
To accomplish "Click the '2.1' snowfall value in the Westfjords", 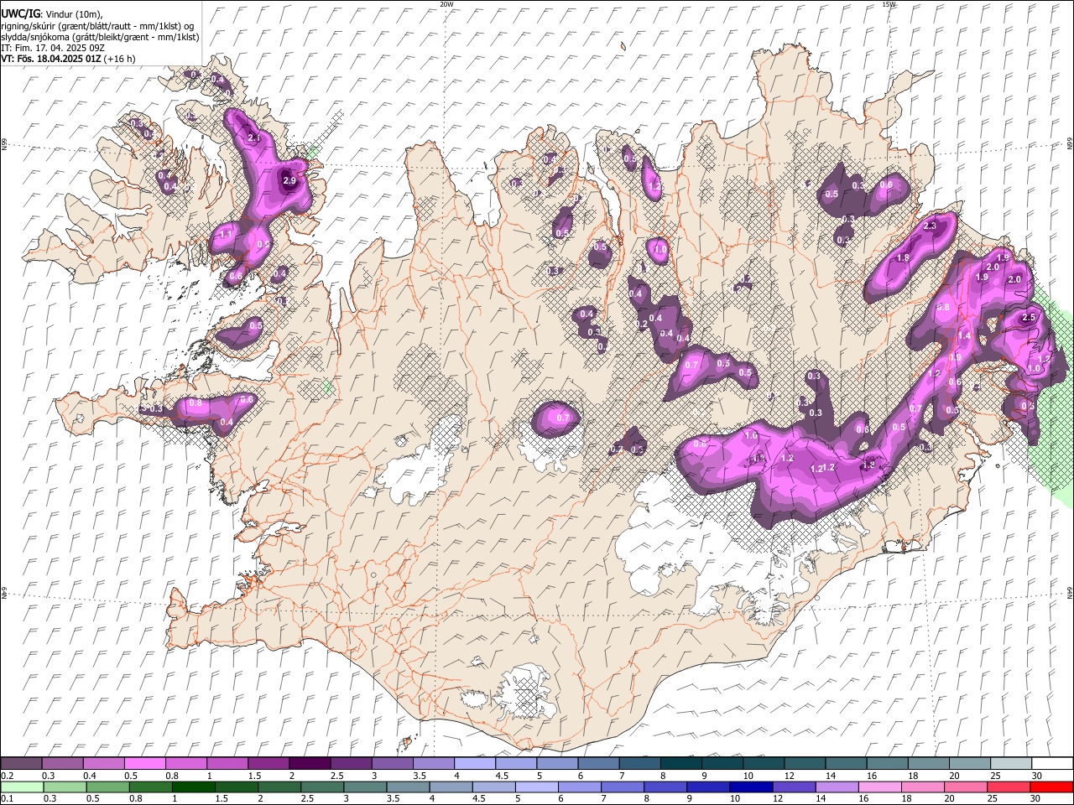I will tap(254, 138).
